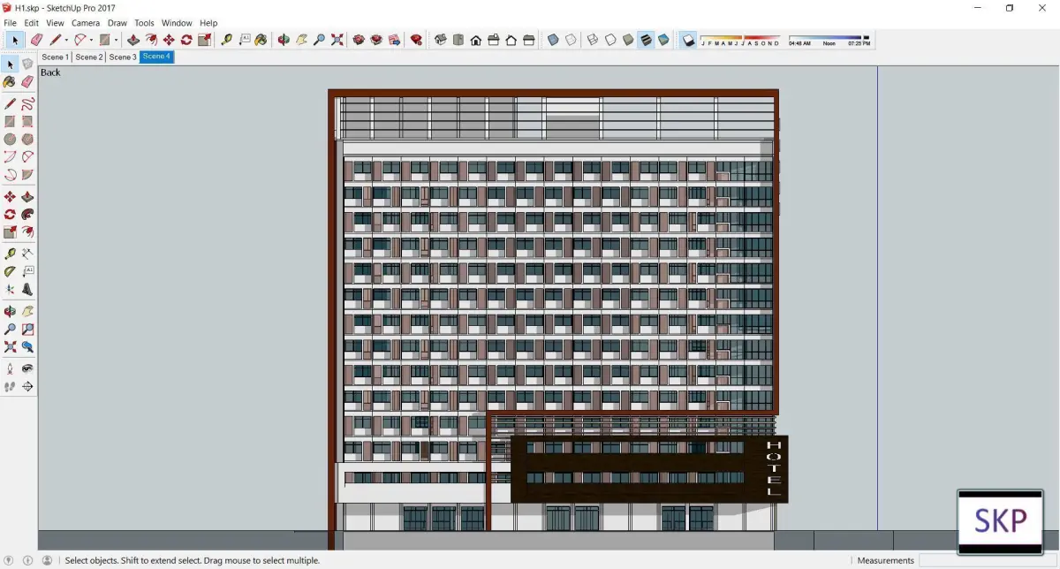Choose the Protractor tool in left toolbar
Screen dimensions: 1060x569
[x=10, y=271]
